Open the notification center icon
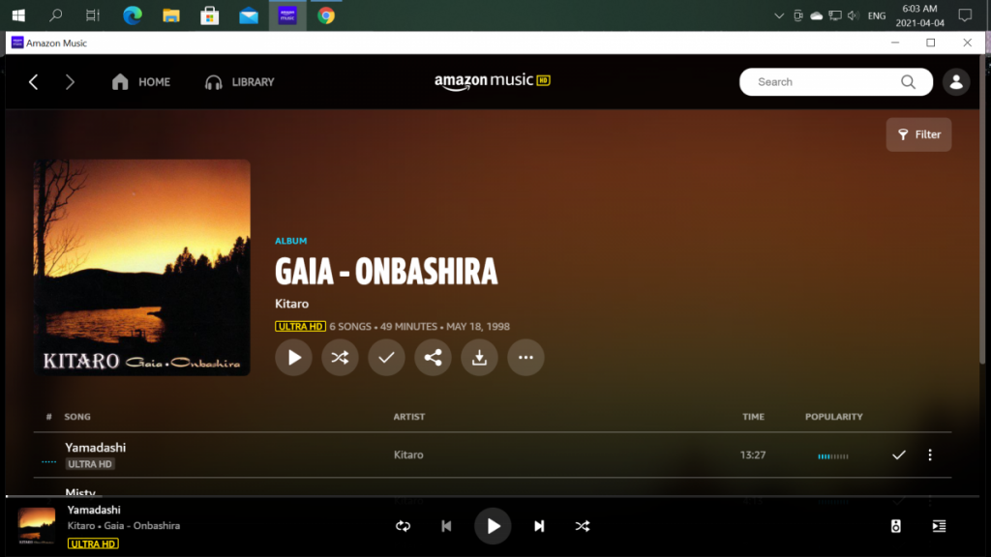Viewport: 991px width, 557px height. click(x=965, y=15)
